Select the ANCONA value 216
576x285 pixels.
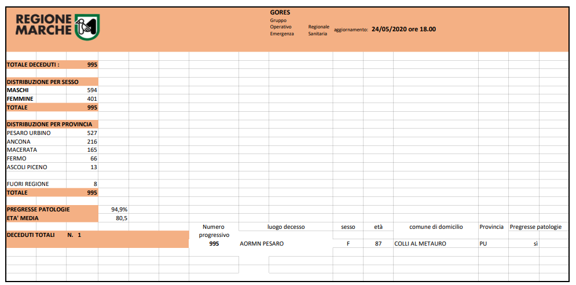tap(92, 141)
